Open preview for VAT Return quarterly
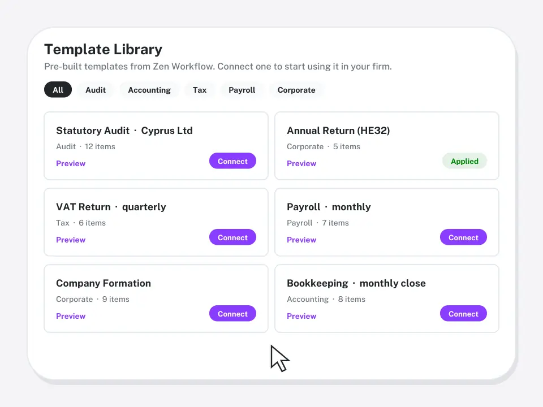The width and height of the screenshot is (543, 407). (71, 240)
